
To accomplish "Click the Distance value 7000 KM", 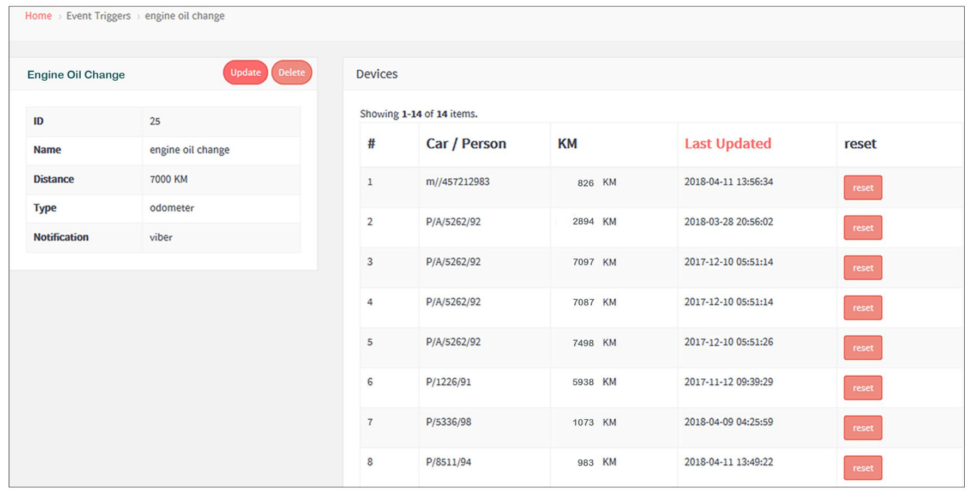I will [169, 179].
